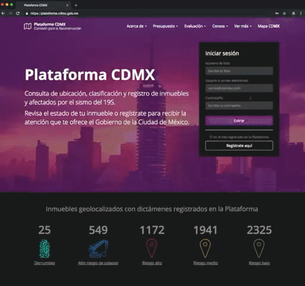Click the Inmuebles geolocalizados section heading

152,209
